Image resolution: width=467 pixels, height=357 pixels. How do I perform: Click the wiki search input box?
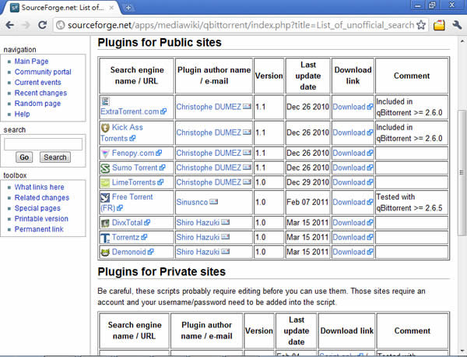click(x=43, y=144)
